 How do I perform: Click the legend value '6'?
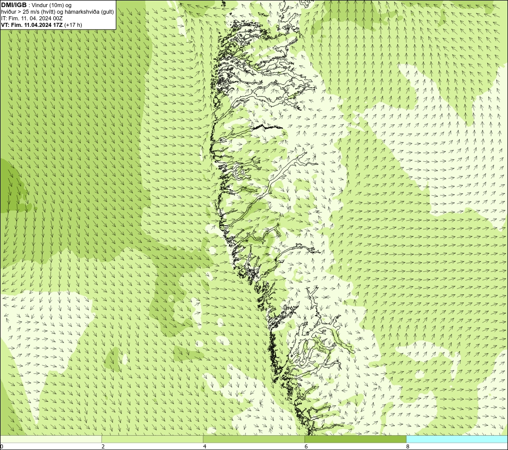point(306,447)
